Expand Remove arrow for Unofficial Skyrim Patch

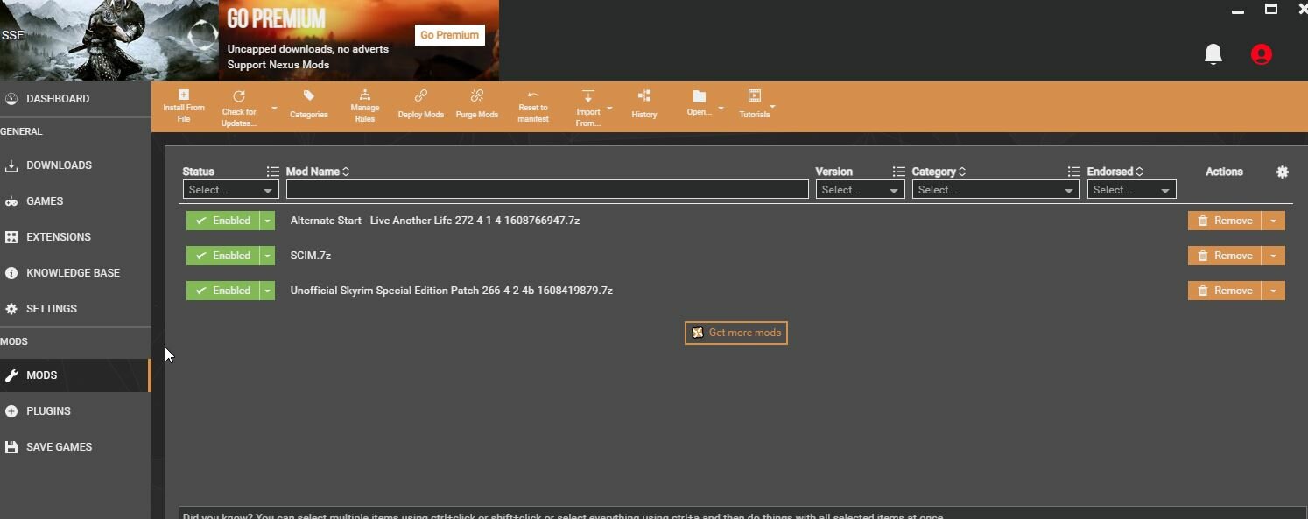(x=1273, y=291)
